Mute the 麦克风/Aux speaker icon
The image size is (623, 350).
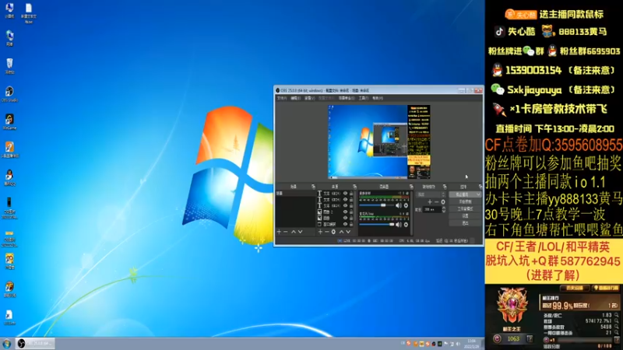coord(399,225)
